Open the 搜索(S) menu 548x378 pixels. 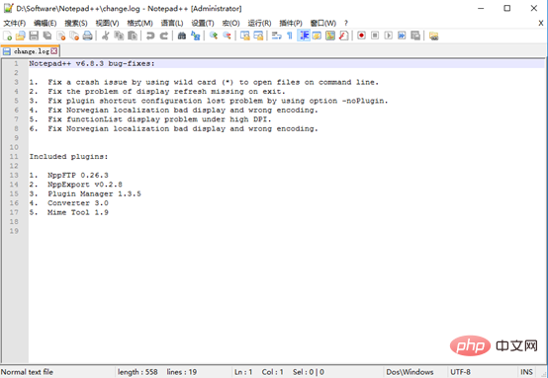[x=76, y=23]
